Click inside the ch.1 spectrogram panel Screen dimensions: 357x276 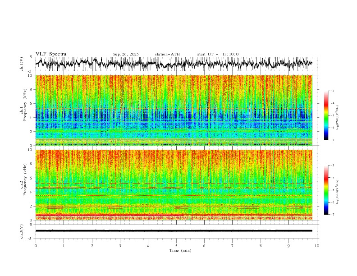tap(174, 110)
